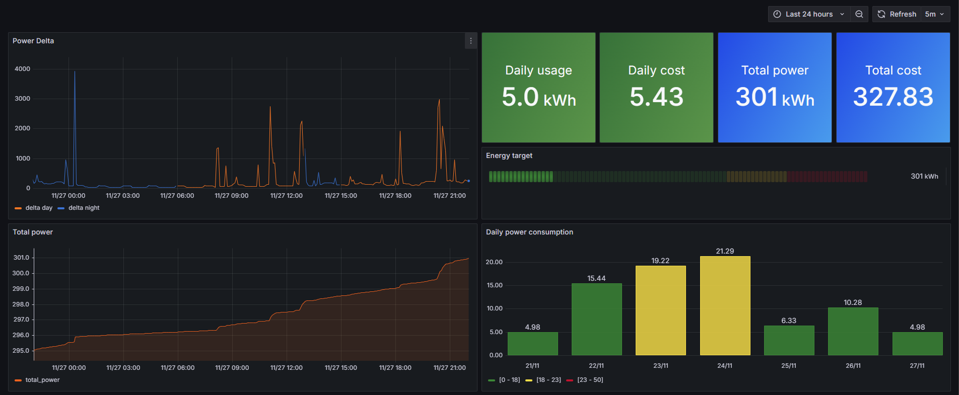Click the zoom out time range icon
This screenshot has width=959, height=395.
[x=859, y=14]
